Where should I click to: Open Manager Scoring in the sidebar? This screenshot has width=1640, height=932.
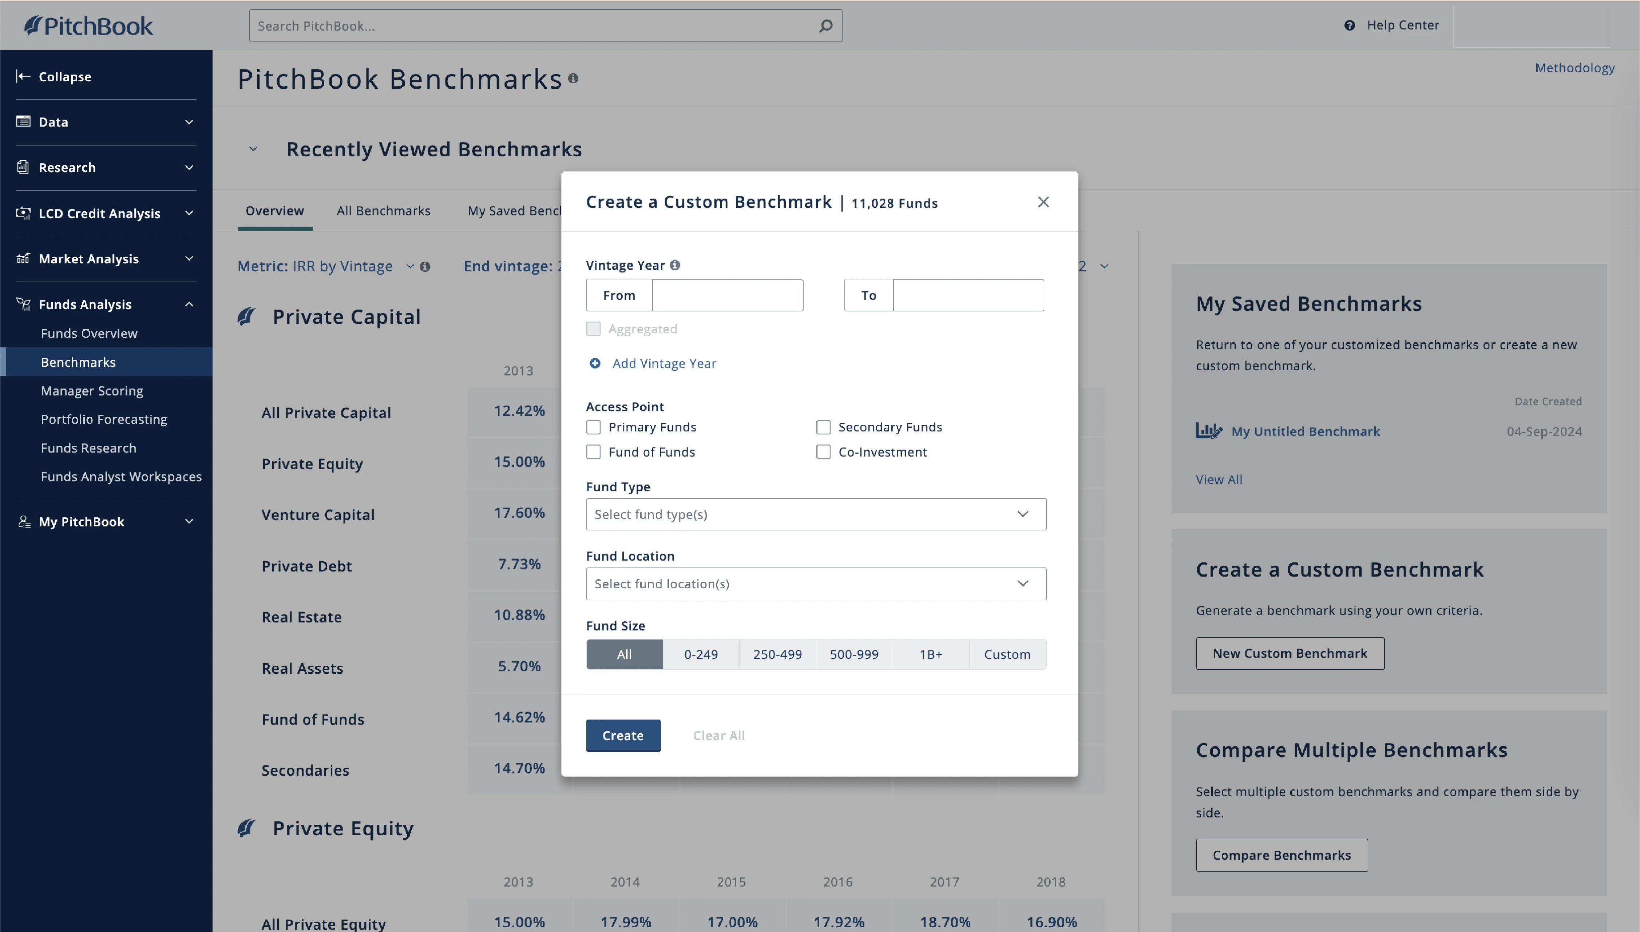coord(92,390)
